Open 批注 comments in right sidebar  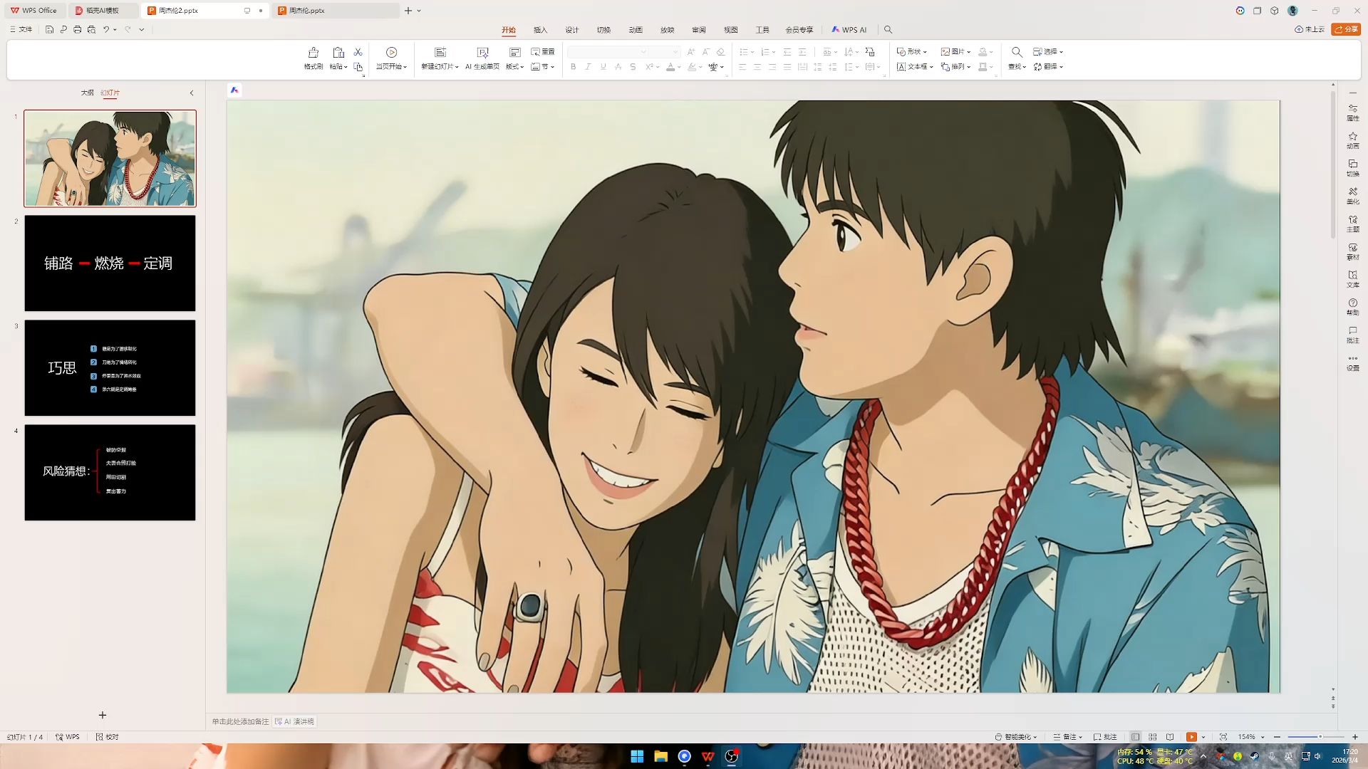coord(1352,335)
